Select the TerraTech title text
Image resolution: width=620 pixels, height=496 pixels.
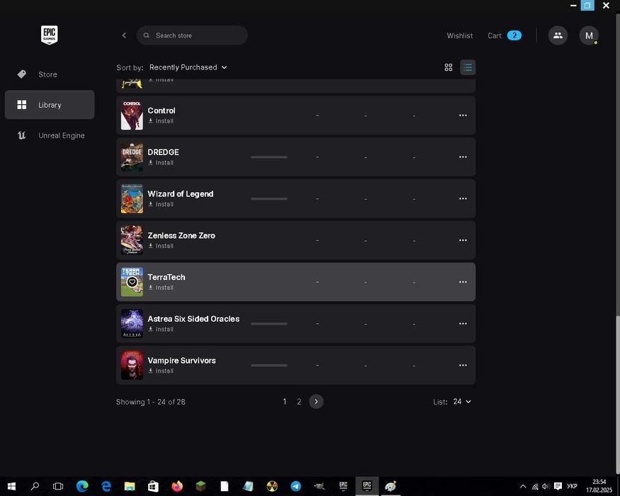pyautogui.click(x=167, y=277)
